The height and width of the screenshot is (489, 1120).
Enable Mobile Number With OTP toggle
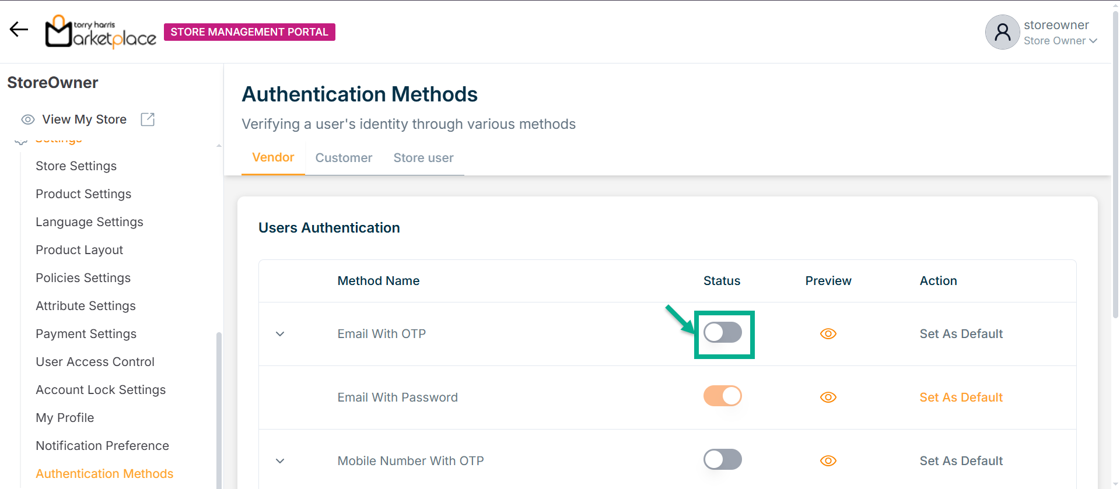point(722,460)
